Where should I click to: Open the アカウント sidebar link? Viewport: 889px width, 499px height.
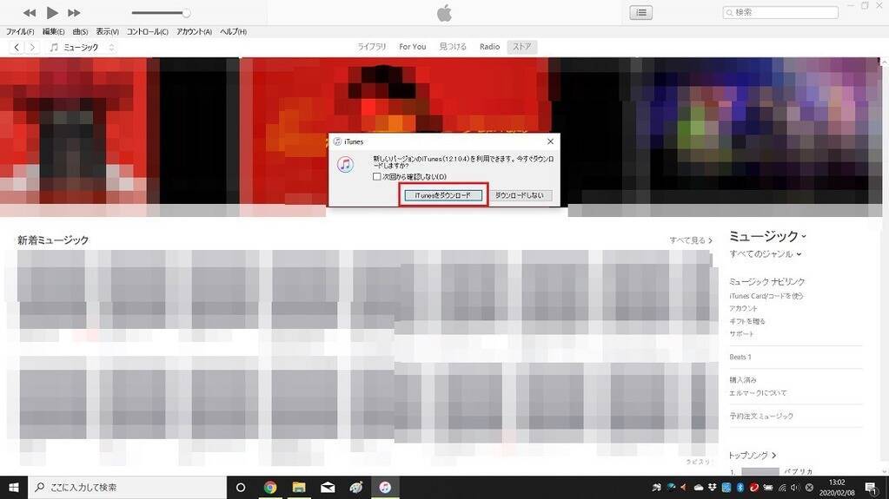pos(743,308)
